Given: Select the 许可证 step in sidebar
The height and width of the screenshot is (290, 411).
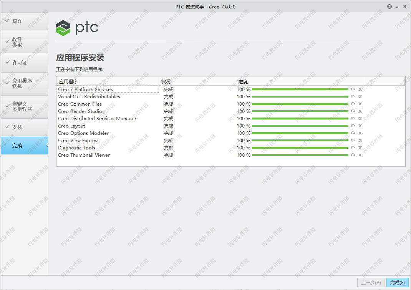Looking at the screenshot, I should tap(24, 63).
